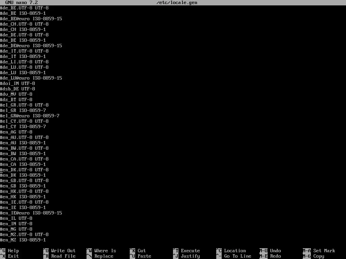346x259 pixels.
Task: Click the #de_BE@euro ISO-8859-15 line
Action: click(31, 19)
